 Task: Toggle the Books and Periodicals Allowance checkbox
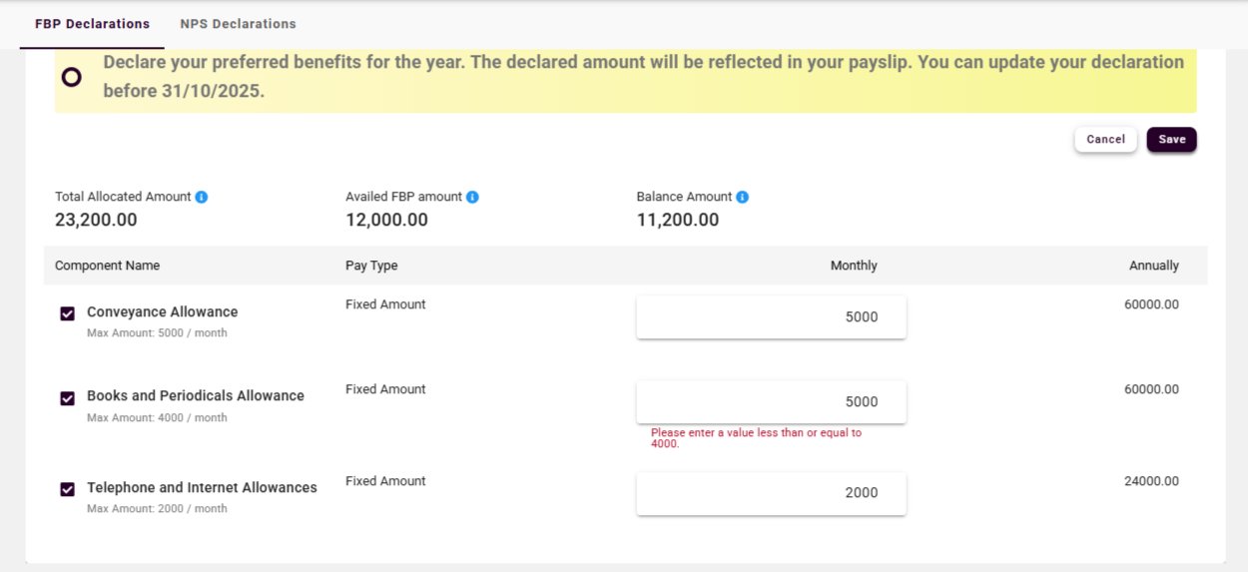[x=68, y=398]
